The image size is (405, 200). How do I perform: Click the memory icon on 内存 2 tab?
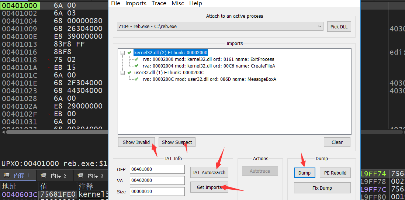pos(44,175)
